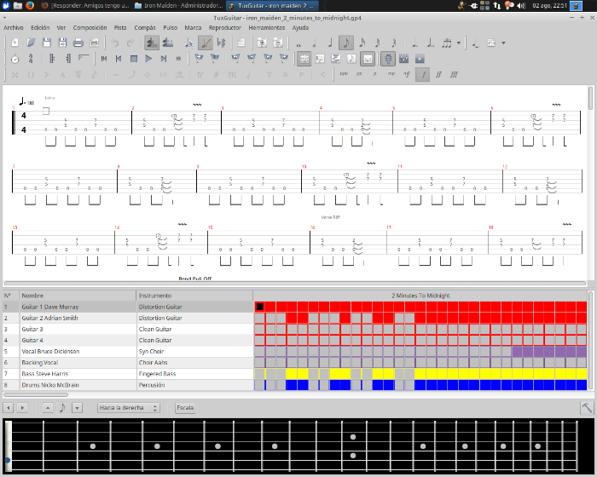
Task: Toggle first voice selection button
Action: pos(152,43)
